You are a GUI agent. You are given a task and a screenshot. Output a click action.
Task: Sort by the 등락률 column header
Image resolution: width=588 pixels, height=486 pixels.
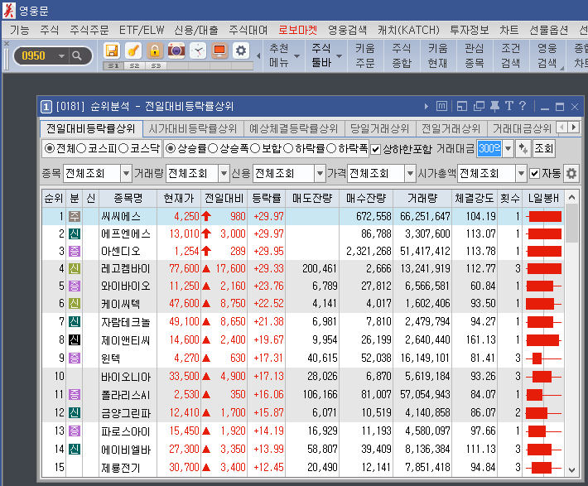click(x=266, y=198)
